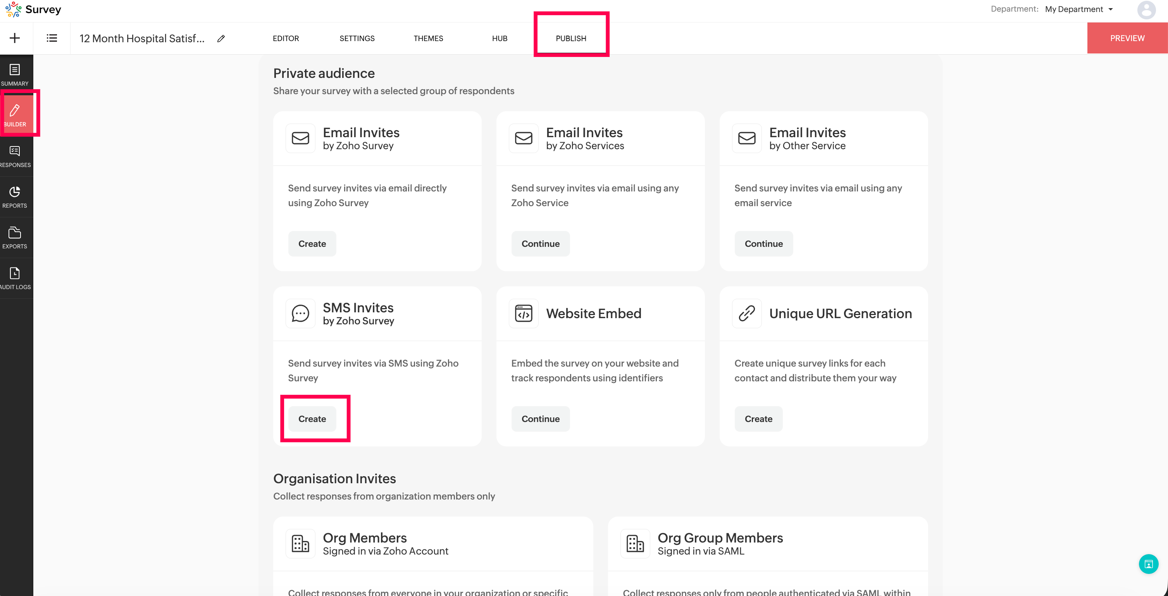Click the 'Org Group Members' card title
Screen dimensions: 1168x596
click(720, 537)
